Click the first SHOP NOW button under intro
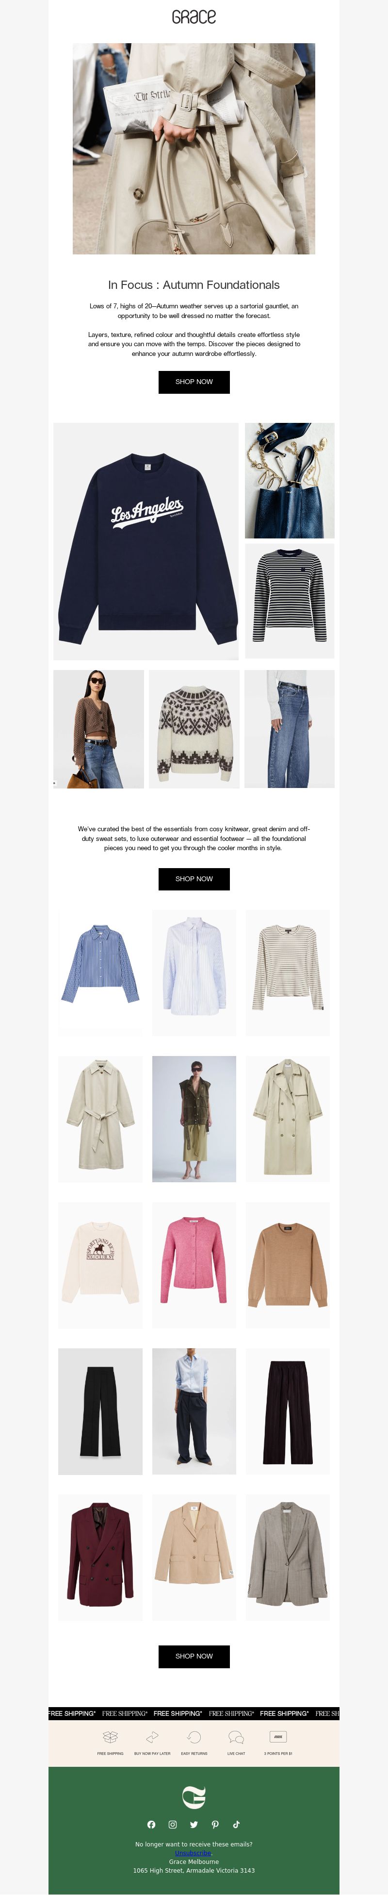 194,382
